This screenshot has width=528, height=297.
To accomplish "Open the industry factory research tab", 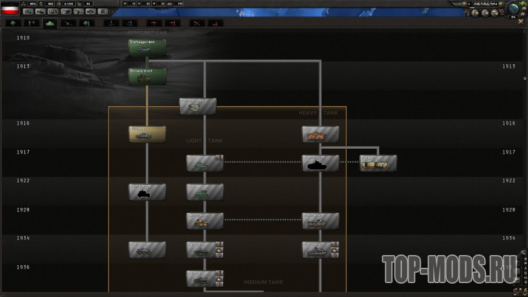I will point(215,23).
